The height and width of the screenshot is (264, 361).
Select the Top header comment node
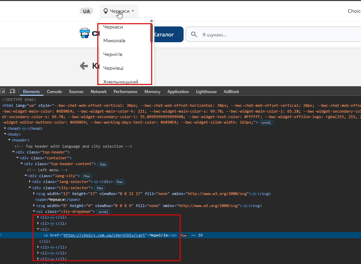tap(73, 146)
